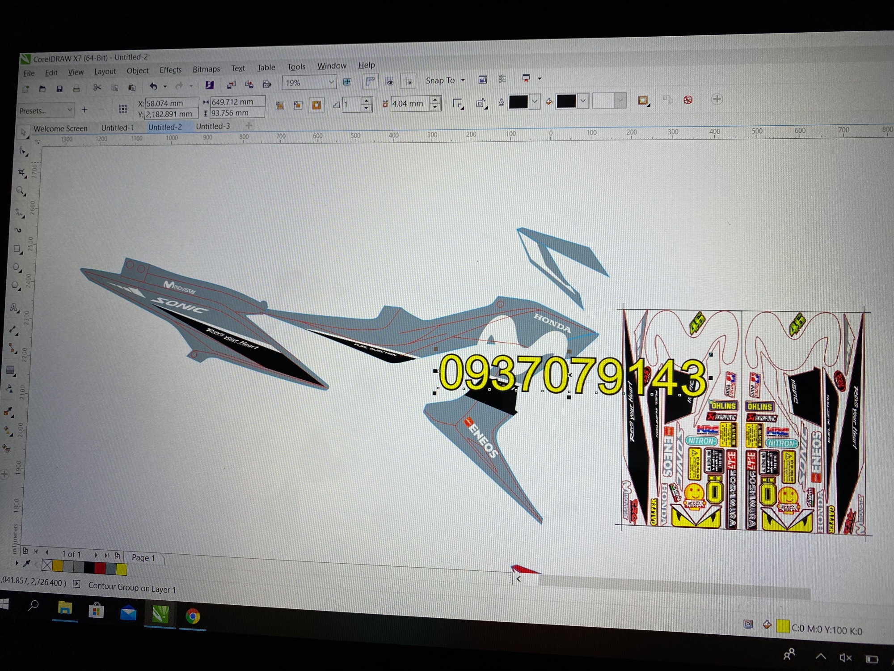
Task: Open the Effects menu
Action: tap(170, 70)
